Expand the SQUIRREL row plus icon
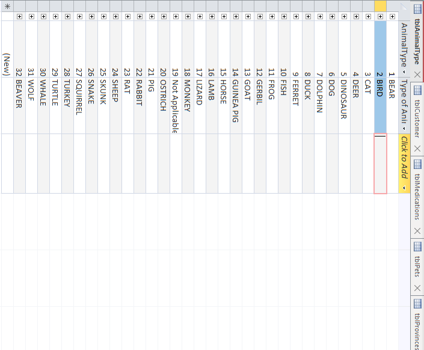Viewport: 424px width, 350px height. 79,16
